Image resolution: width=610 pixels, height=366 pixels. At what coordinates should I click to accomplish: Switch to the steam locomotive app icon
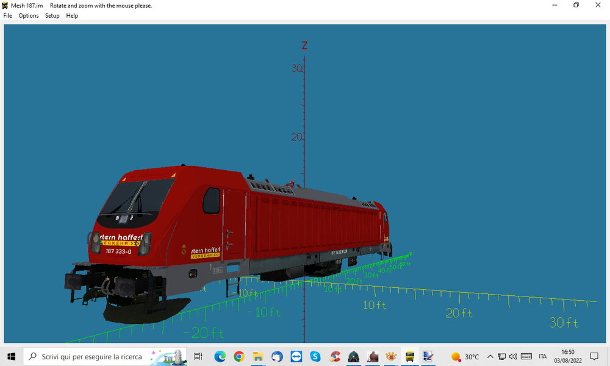click(x=372, y=356)
